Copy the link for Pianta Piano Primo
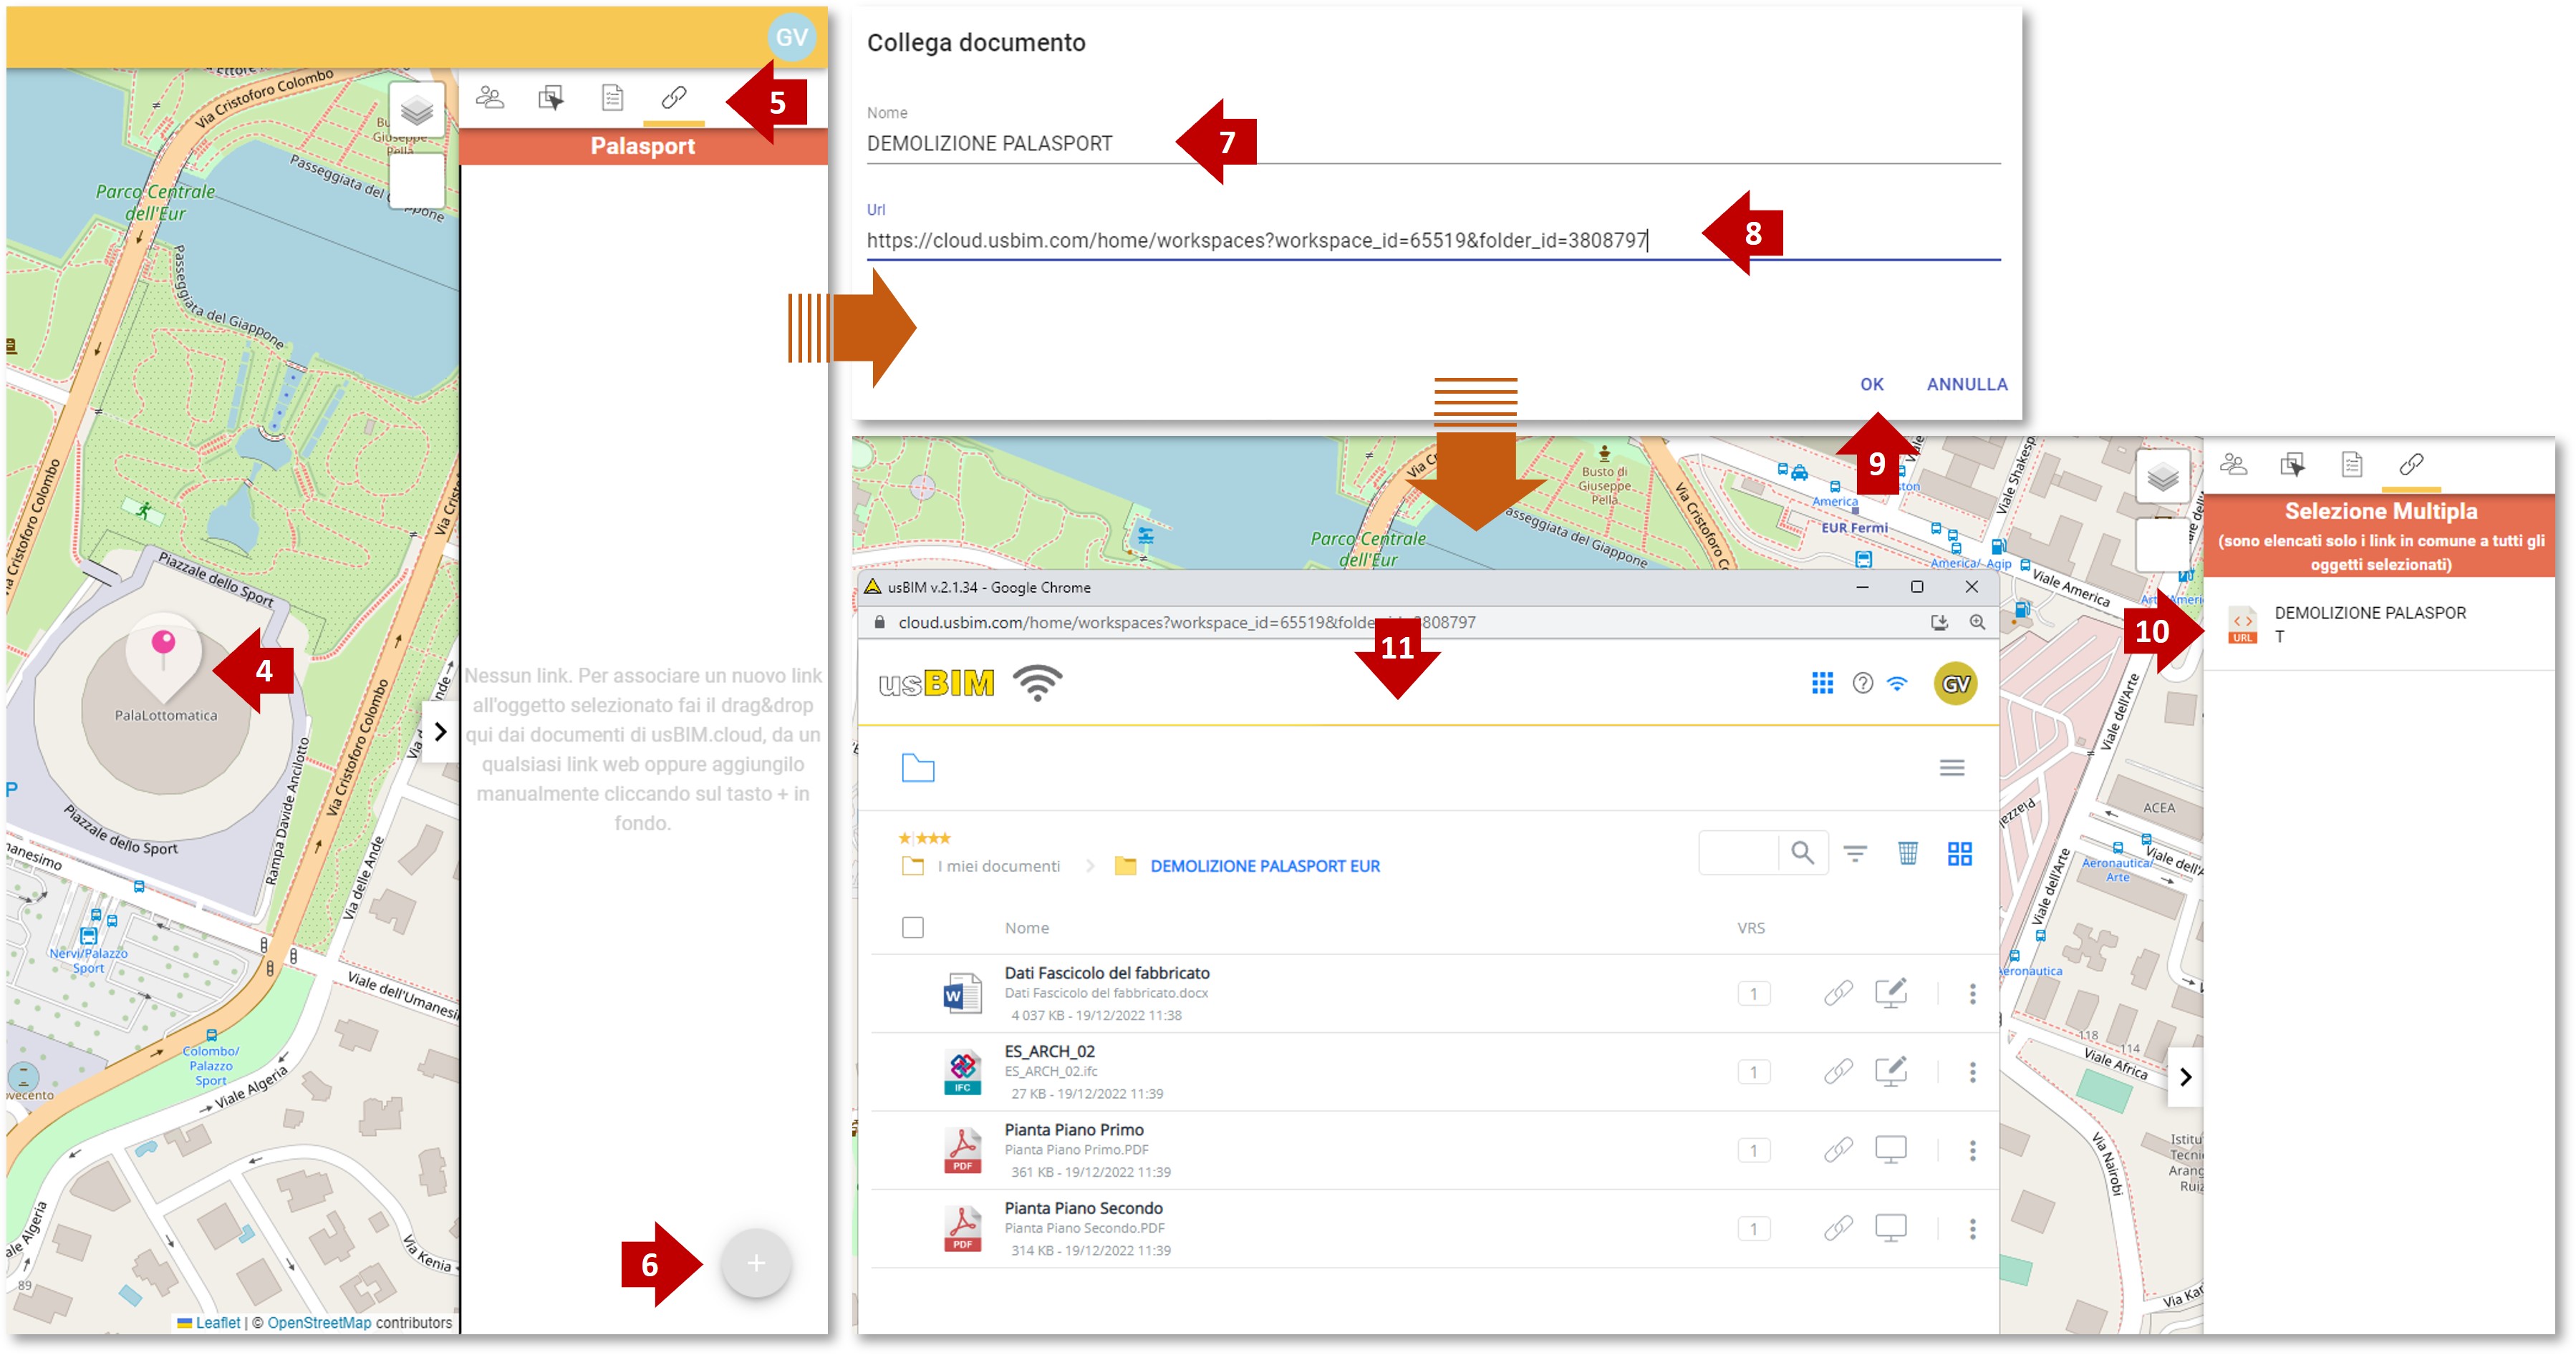The image size is (2576, 1355). 1837,1150
